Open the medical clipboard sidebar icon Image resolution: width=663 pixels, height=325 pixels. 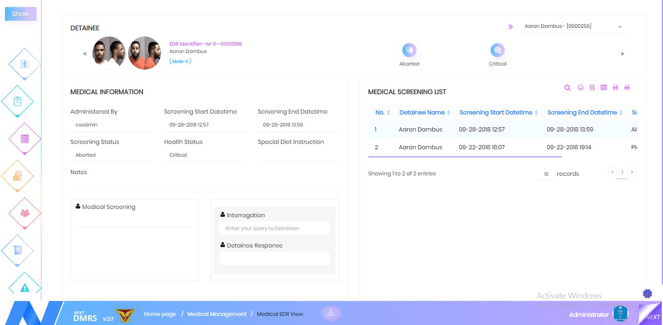point(17,101)
